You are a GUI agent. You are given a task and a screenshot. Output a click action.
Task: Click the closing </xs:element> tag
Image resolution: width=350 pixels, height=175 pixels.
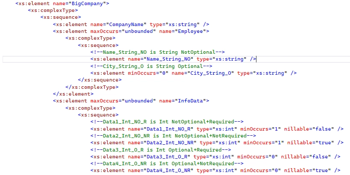coord(73,94)
